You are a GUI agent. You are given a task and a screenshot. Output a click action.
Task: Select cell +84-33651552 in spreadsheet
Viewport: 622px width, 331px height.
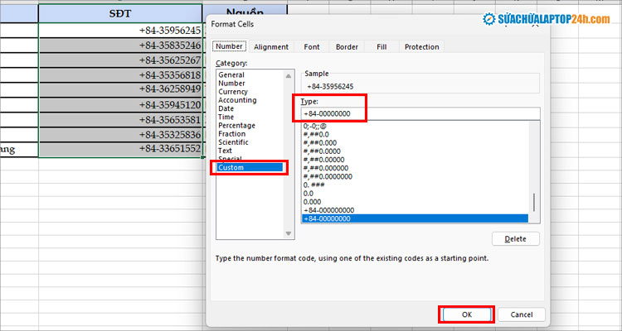120,149
